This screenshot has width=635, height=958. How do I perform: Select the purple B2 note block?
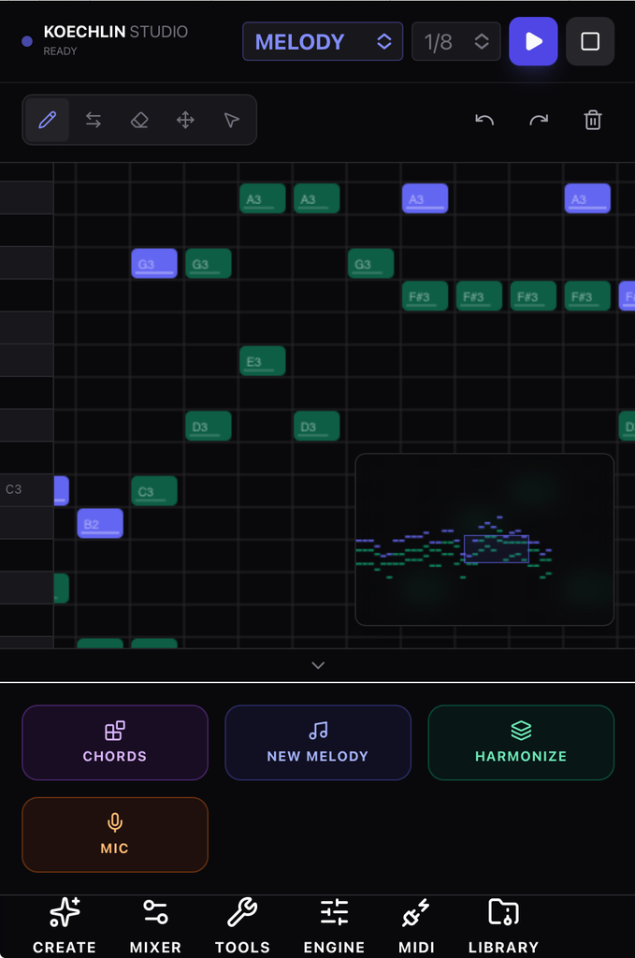[100, 524]
